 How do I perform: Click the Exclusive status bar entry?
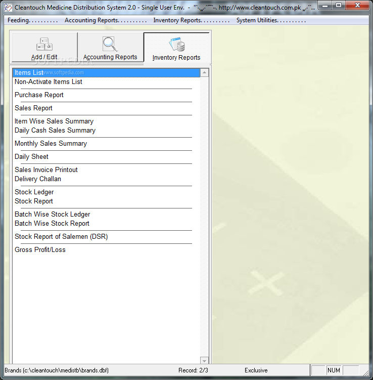256,370
